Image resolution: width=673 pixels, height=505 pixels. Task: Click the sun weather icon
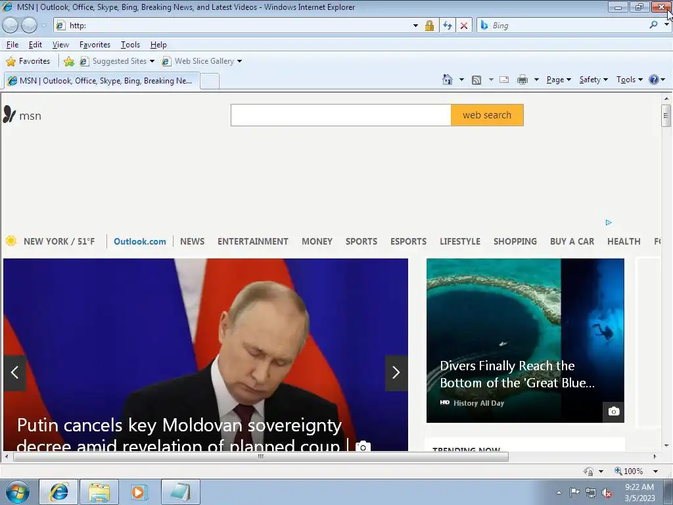tap(11, 241)
